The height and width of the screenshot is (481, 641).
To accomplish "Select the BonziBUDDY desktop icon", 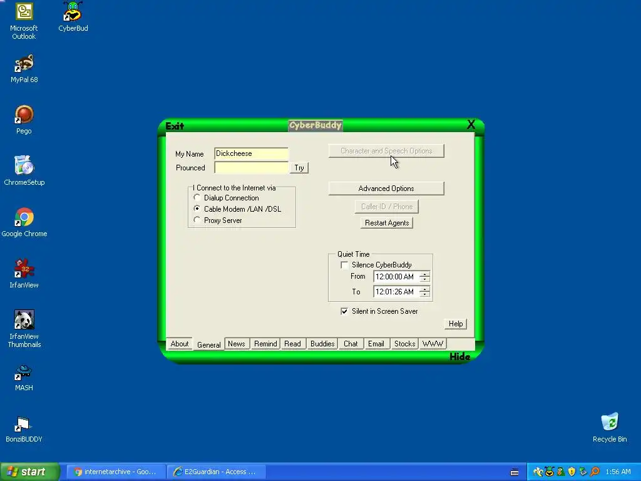I will (24, 428).
